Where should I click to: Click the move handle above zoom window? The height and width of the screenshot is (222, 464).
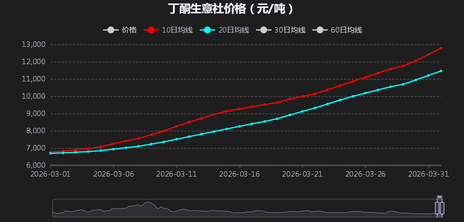coord(439,197)
